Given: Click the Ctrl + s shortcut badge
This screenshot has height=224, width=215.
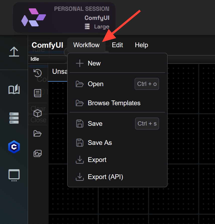Looking at the screenshot, I should point(147,124).
